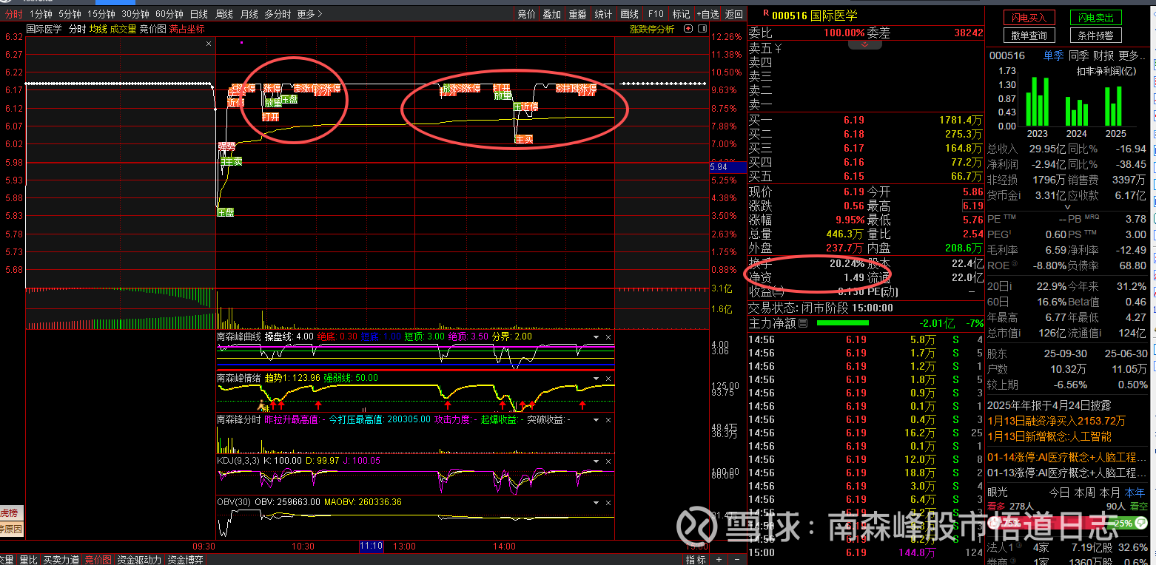The height and width of the screenshot is (565, 1156).
Task: Open the 资金博弈 bottom tab
Action: (184, 560)
